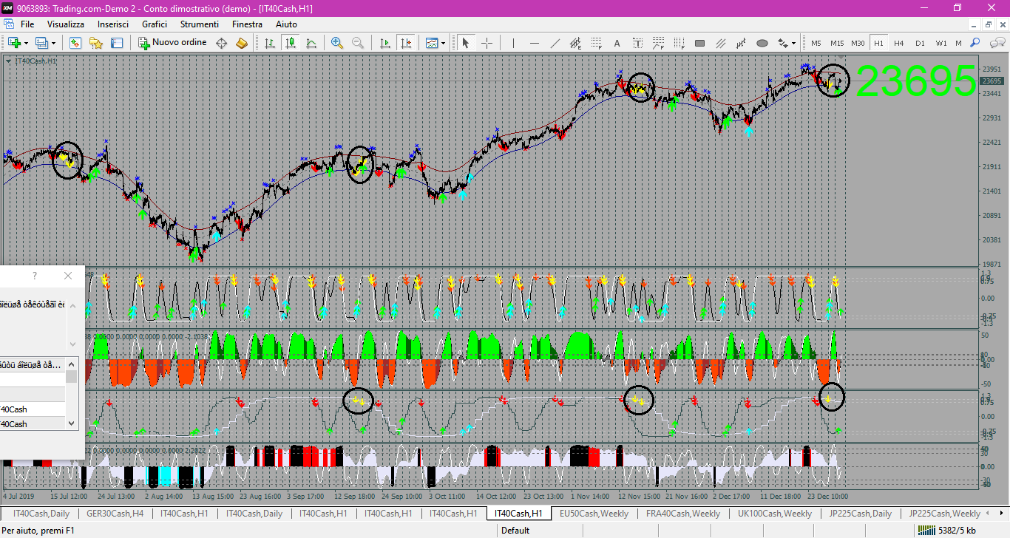The image size is (1010, 538).
Task: Open the Strumenti menu
Action: tap(199, 24)
